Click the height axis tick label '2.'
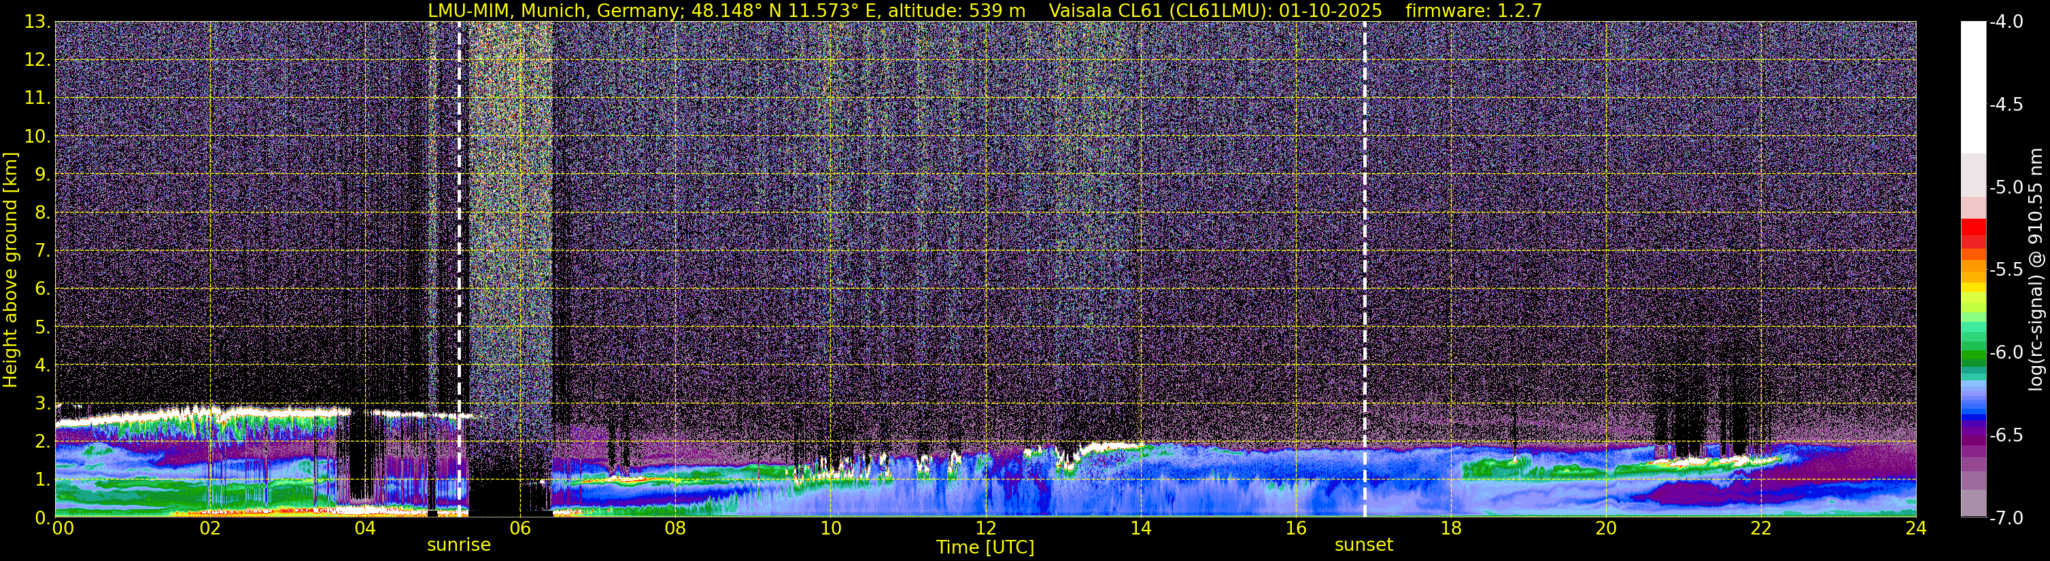Image resolution: width=2050 pixels, height=561 pixels. (42, 441)
